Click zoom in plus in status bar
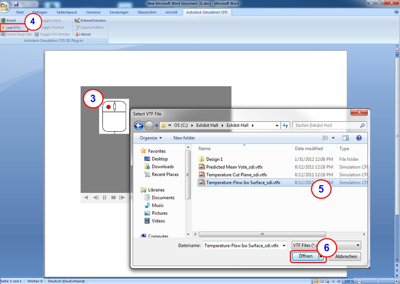This screenshot has width=400, height=284. 396,281
